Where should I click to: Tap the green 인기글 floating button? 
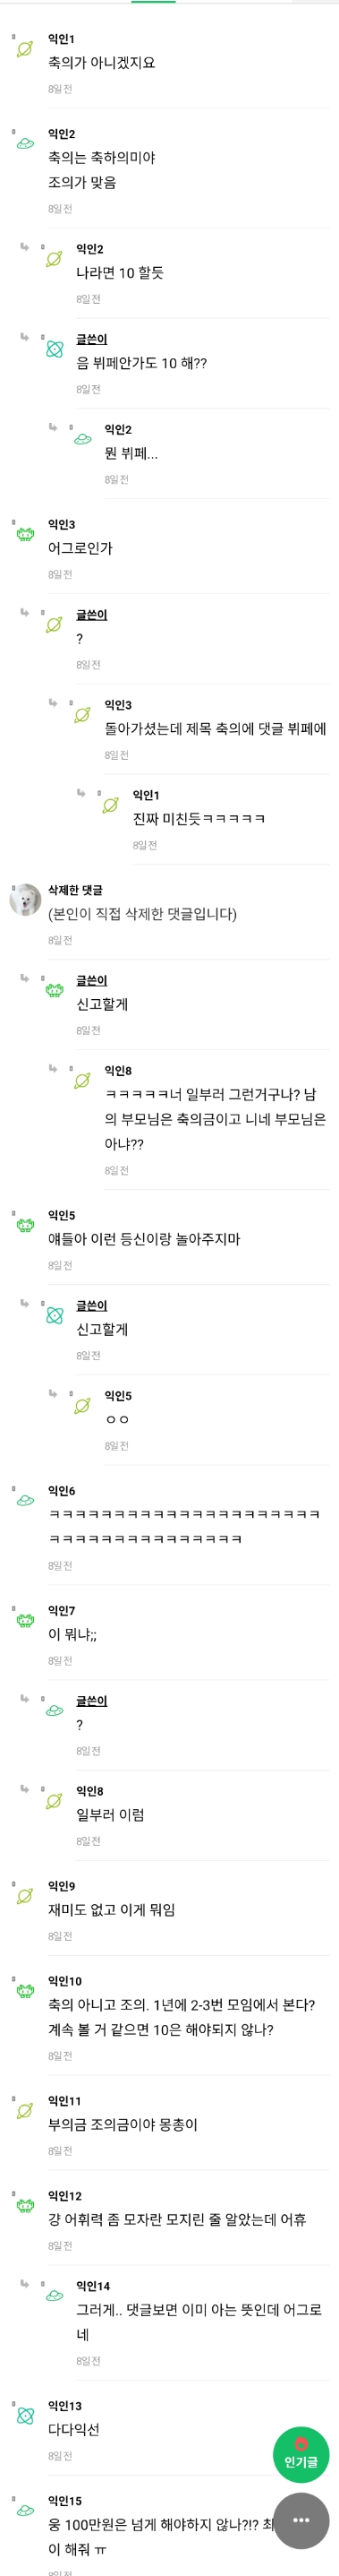click(x=301, y=2454)
